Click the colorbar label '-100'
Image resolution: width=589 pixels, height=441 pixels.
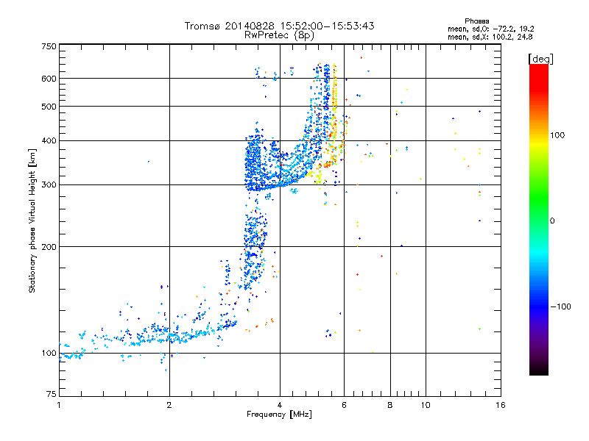click(x=560, y=306)
